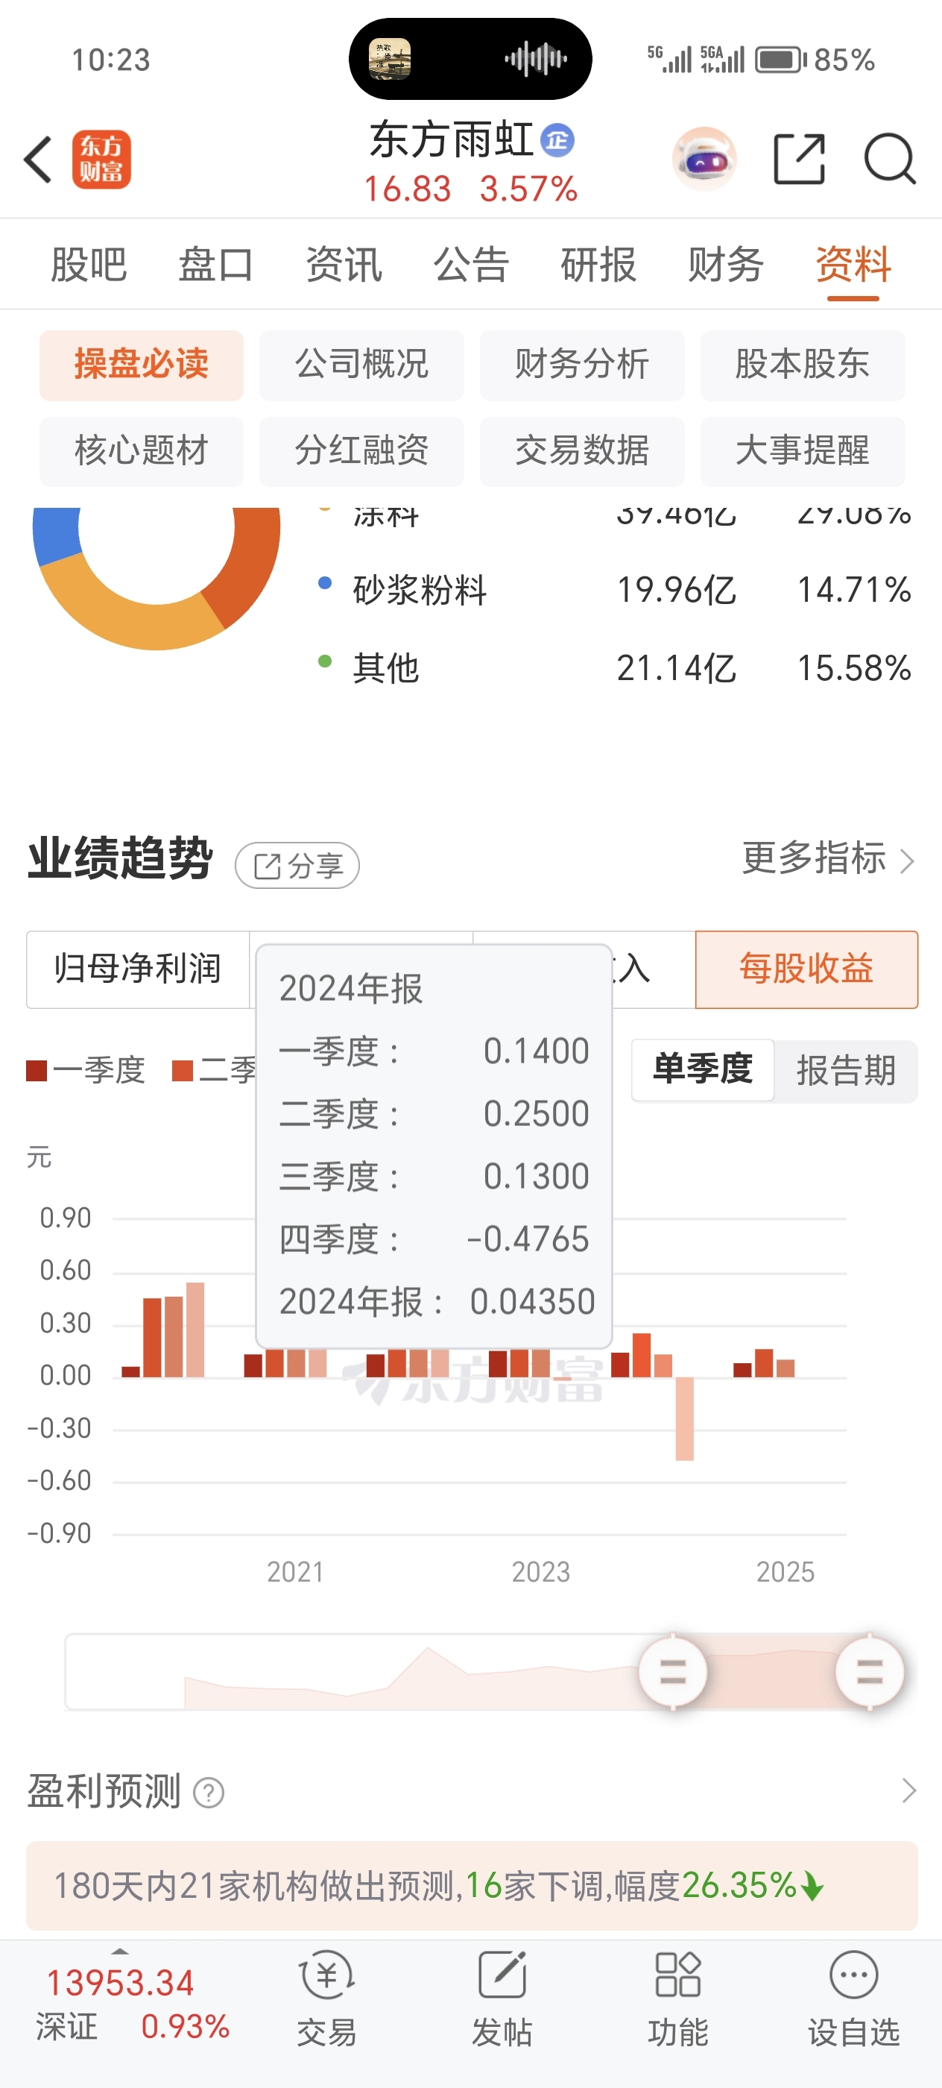Toggle chart to 单季度 view

click(x=703, y=1070)
